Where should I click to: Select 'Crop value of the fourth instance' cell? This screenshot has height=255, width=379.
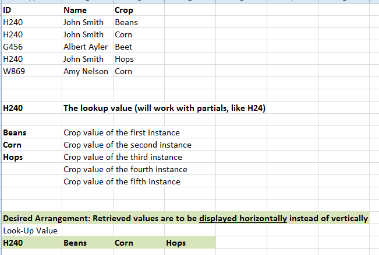(125, 169)
